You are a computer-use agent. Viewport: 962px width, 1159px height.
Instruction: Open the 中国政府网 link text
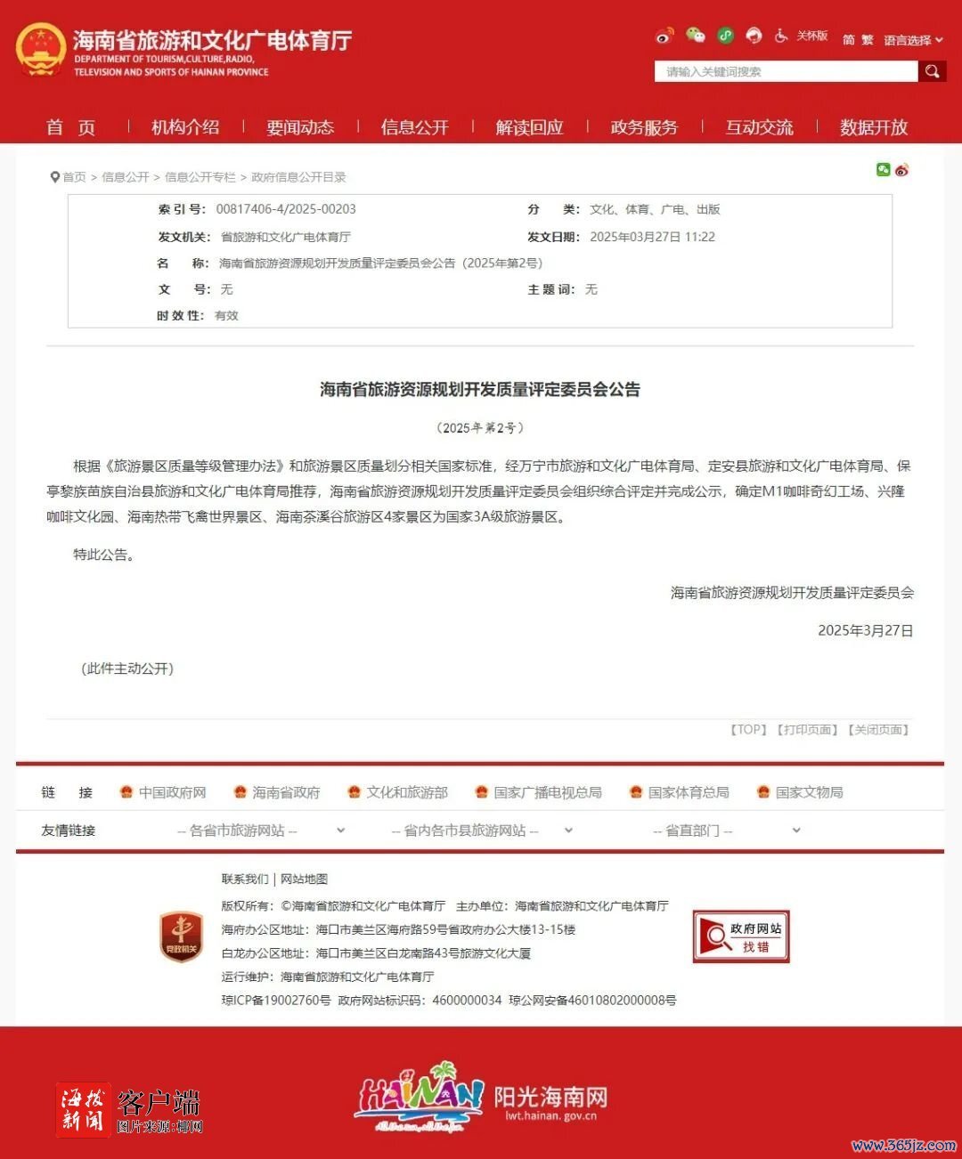point(173,792)
